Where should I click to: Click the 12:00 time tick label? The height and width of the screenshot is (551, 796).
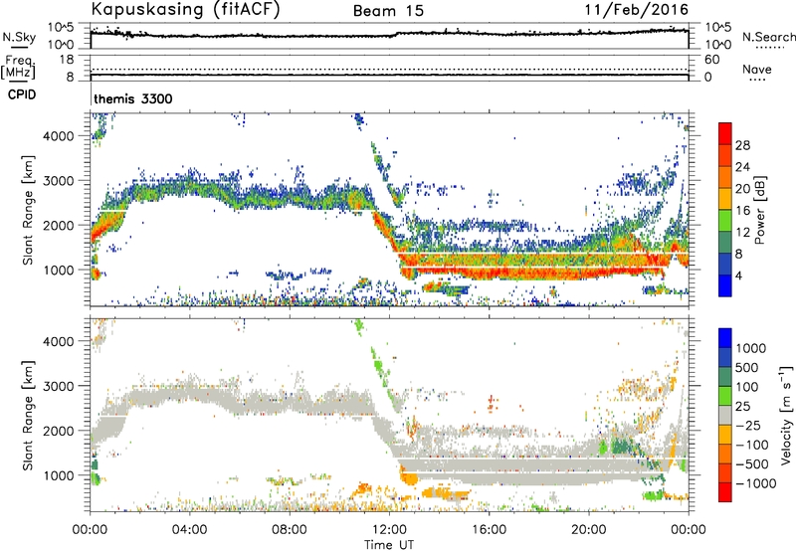click(389, 530)
